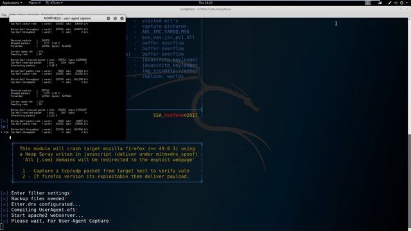Minimize the MORPHEUS user-agent capture window
This screenshot has width=411, height=231.
(109, 19)
